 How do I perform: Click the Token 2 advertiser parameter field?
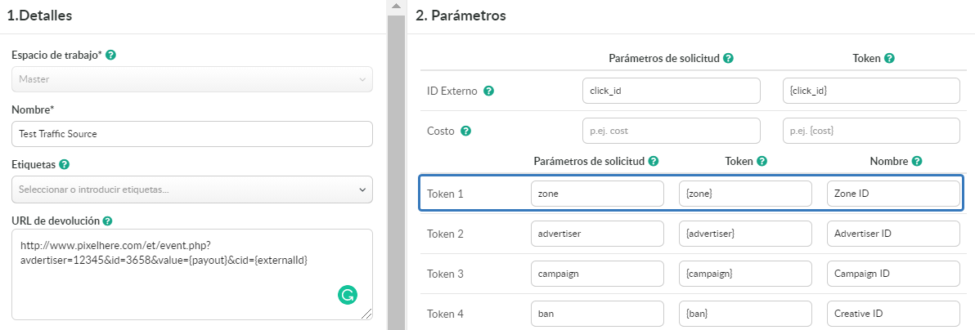tap(598, 234)
